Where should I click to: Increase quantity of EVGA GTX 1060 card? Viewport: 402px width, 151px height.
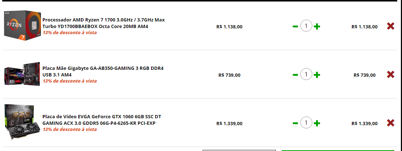(x=317, y=123)
